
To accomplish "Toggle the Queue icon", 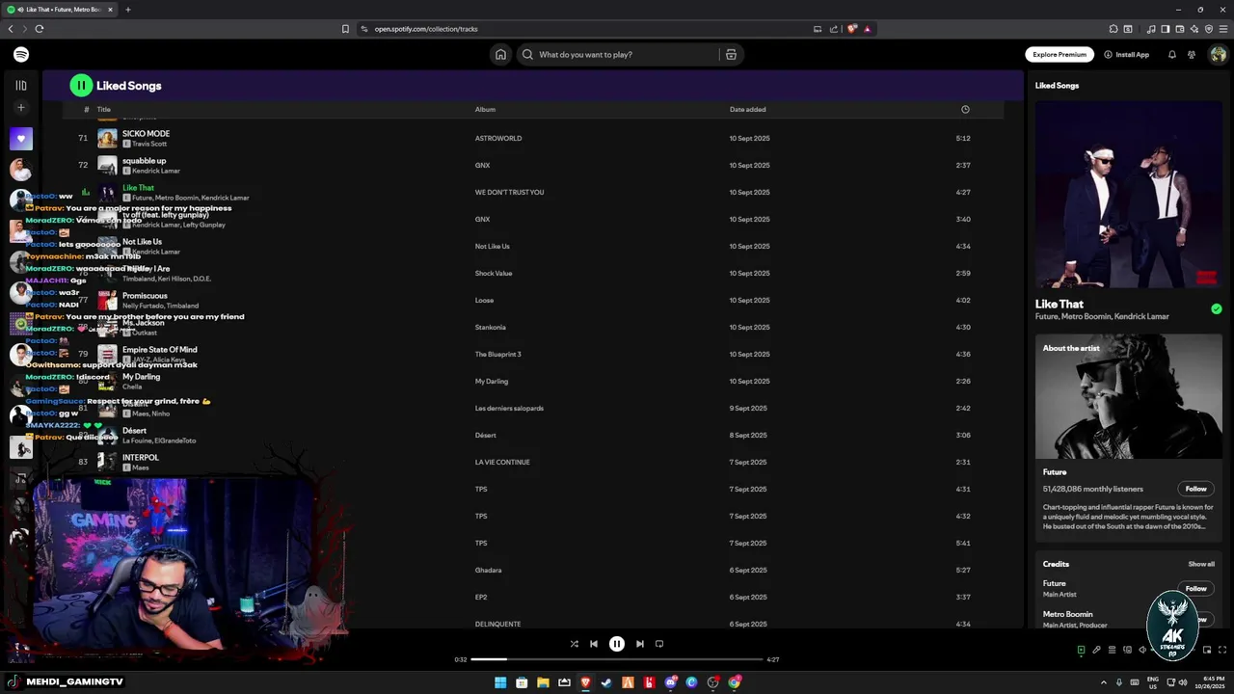I will 1112,651.
